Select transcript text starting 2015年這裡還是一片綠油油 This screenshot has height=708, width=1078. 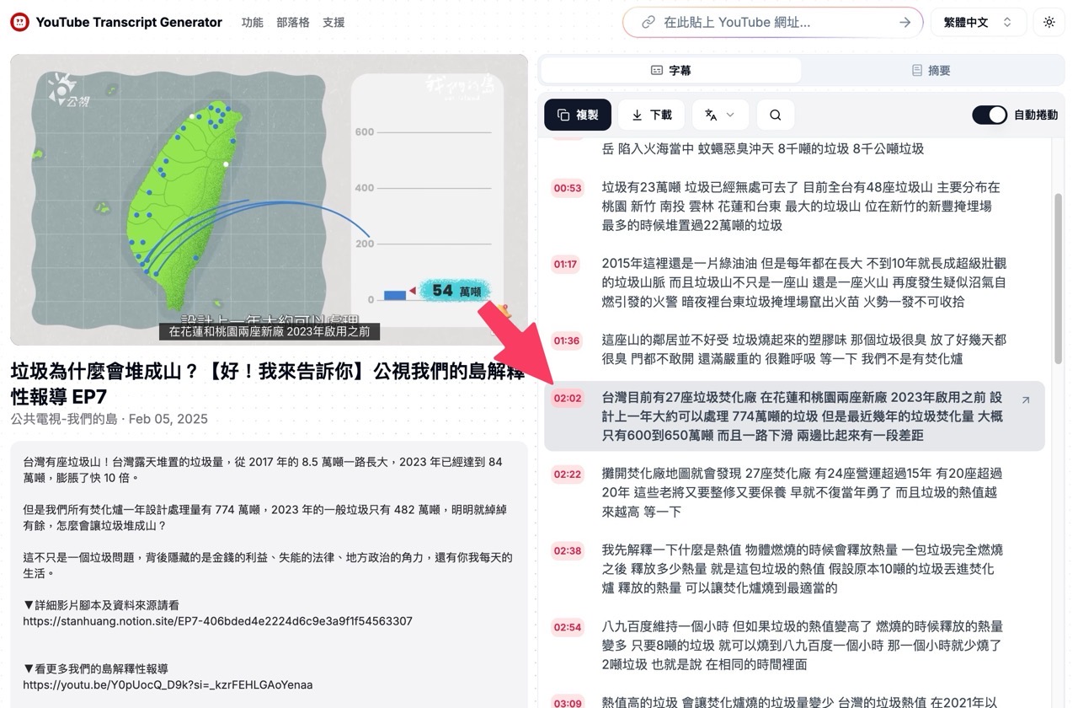coord(804,282)
